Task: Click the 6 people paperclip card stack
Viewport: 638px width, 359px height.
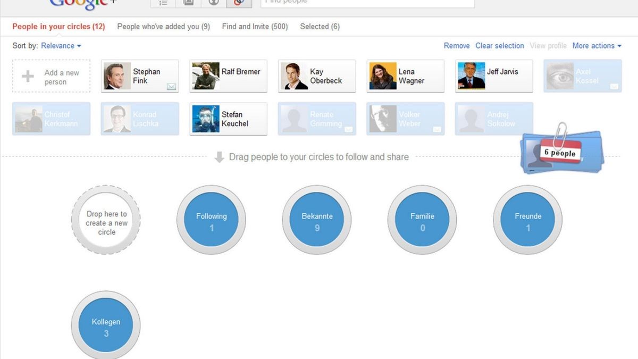Action: [561, 153]
